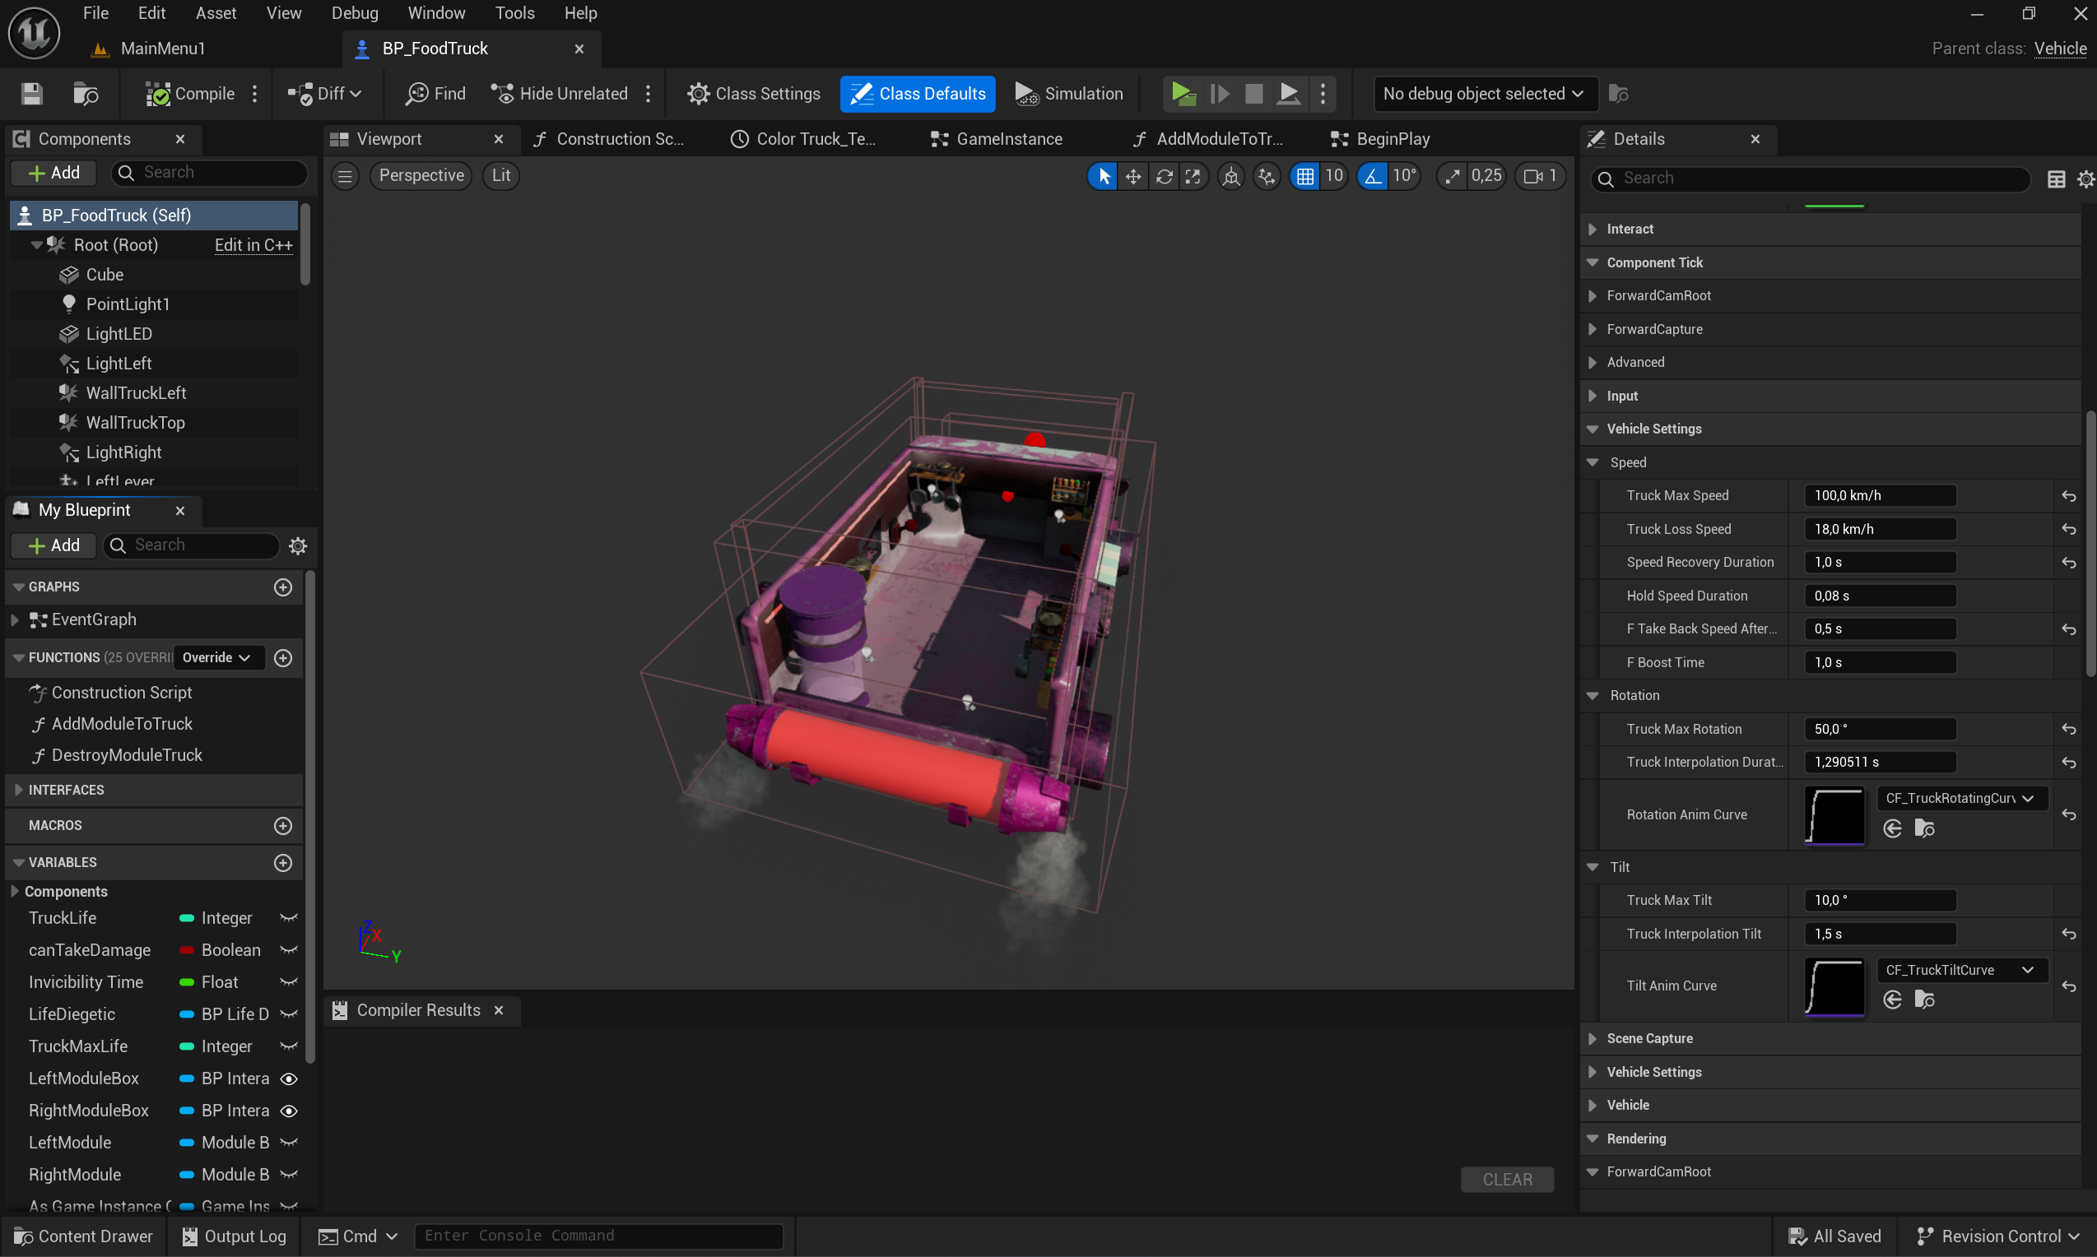Open Class Settings

click(x=752, y=93)
